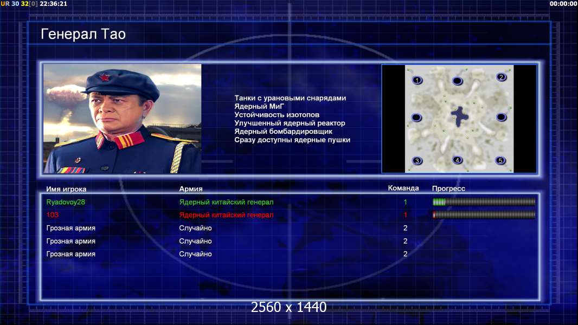The height and width of the screenshot is (325, 578).
Task: Click the blue cross lake at map center
Action: (x=459, y=116)
